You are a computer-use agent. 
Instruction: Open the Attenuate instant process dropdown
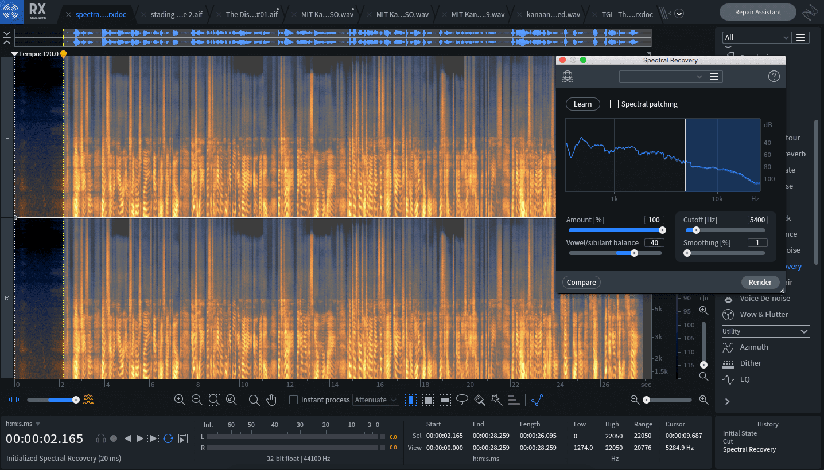pyautogui.click(x=376, y=399)
